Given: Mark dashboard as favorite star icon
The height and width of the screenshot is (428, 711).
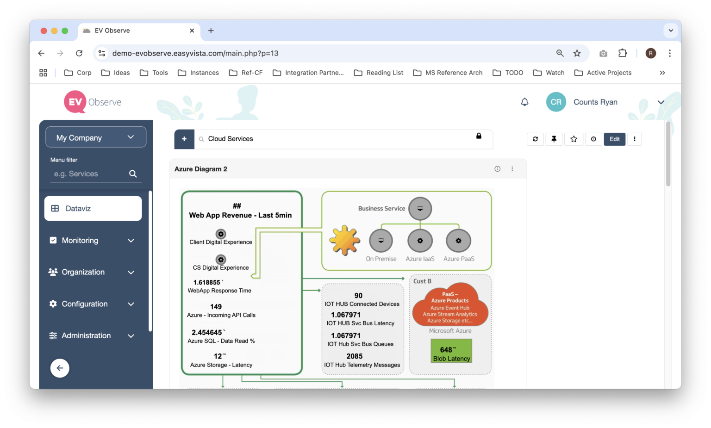Looking at the screenshot, I should coord(574,139).
